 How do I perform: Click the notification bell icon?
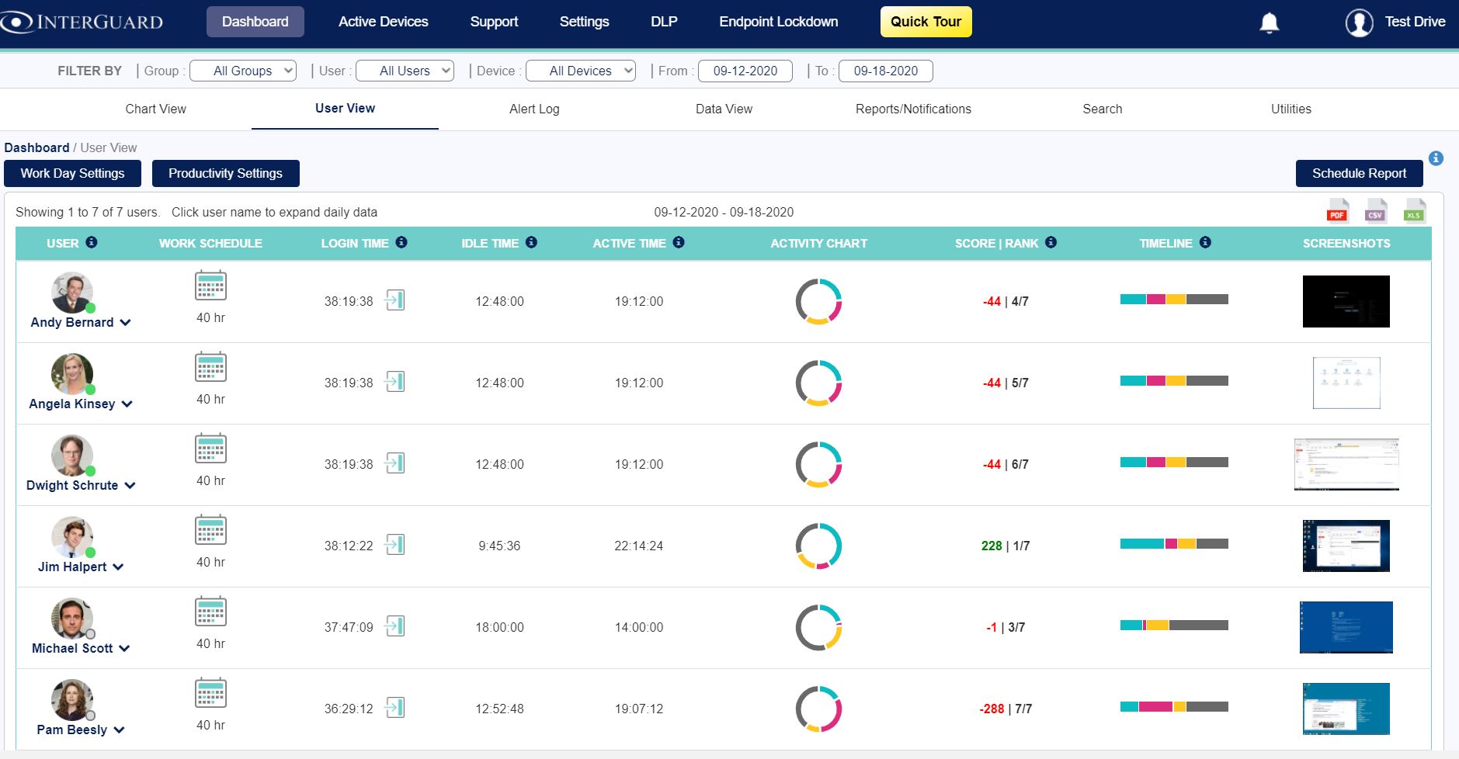click(x=1269, y=23)
